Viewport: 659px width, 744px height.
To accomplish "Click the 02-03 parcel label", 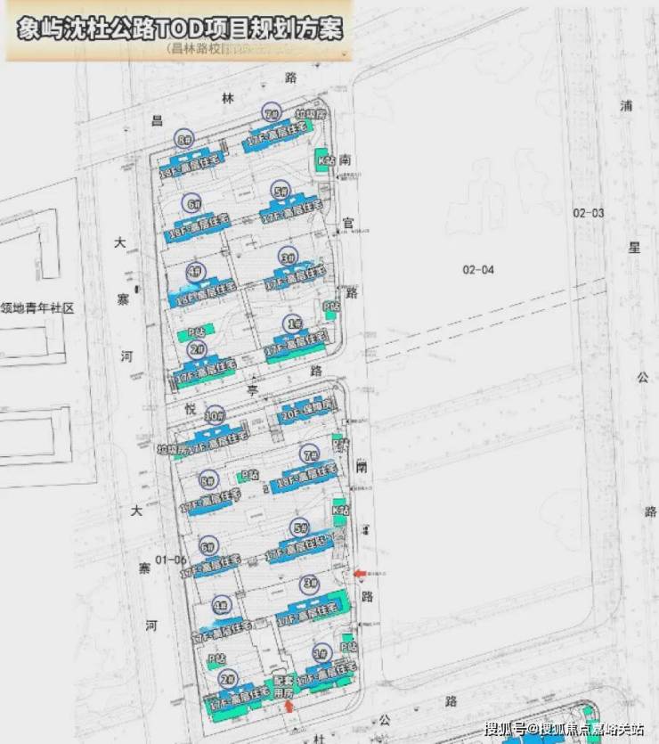I will (x=589, y=213).
